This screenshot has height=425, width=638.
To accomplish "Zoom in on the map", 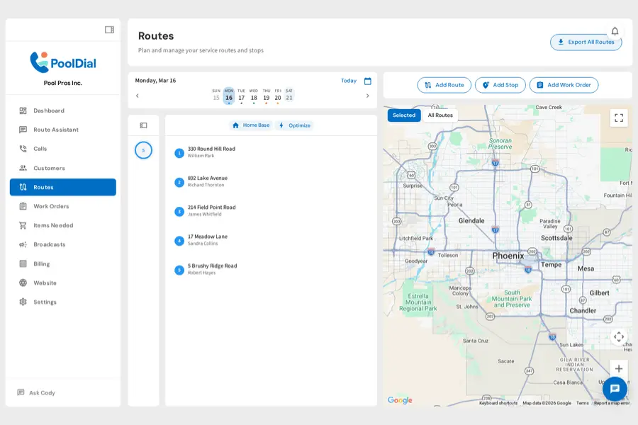I will point(618,368).
